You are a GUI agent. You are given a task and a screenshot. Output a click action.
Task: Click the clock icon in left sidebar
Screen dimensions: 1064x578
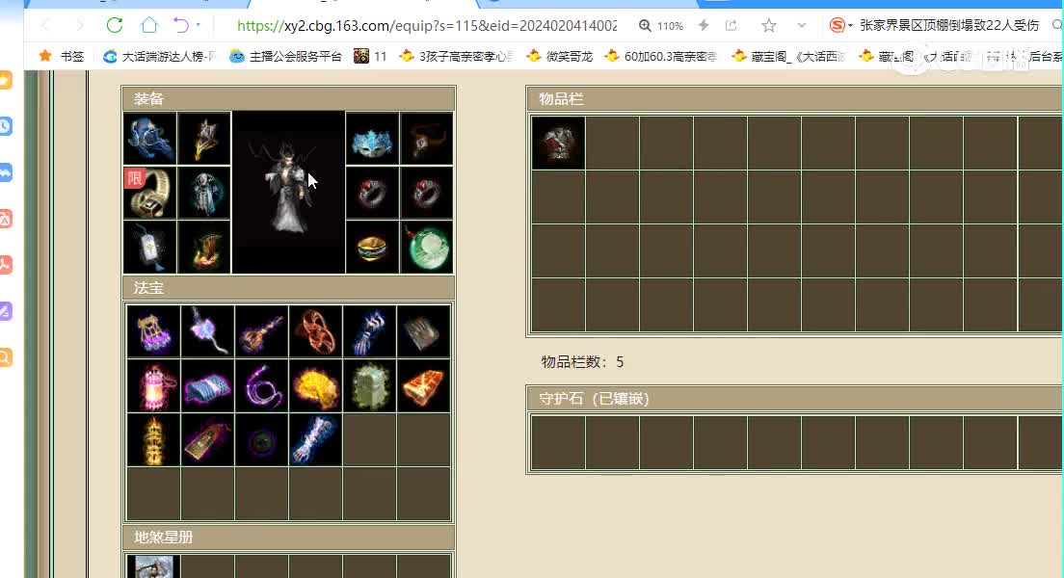6,126
